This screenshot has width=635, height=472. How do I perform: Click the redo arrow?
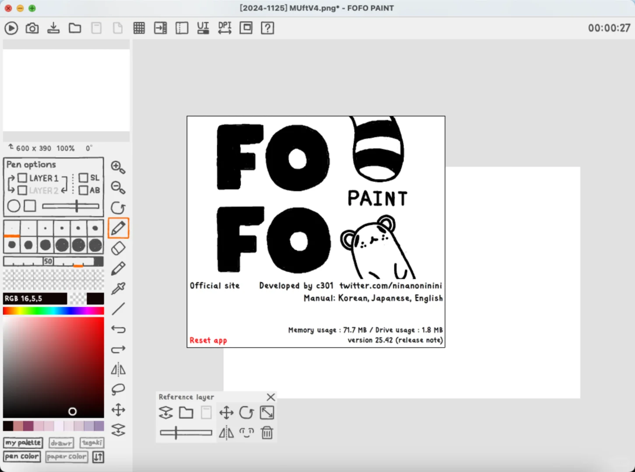(118, 349)
